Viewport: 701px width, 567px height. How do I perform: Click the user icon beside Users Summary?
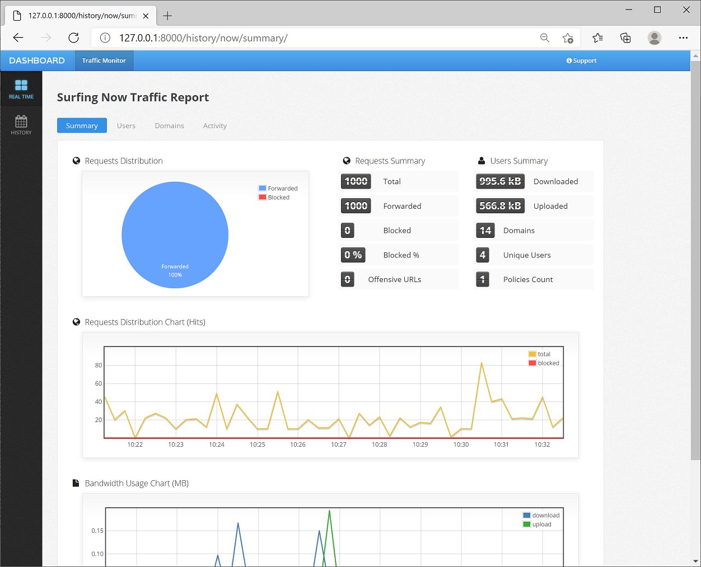(482, 161)
